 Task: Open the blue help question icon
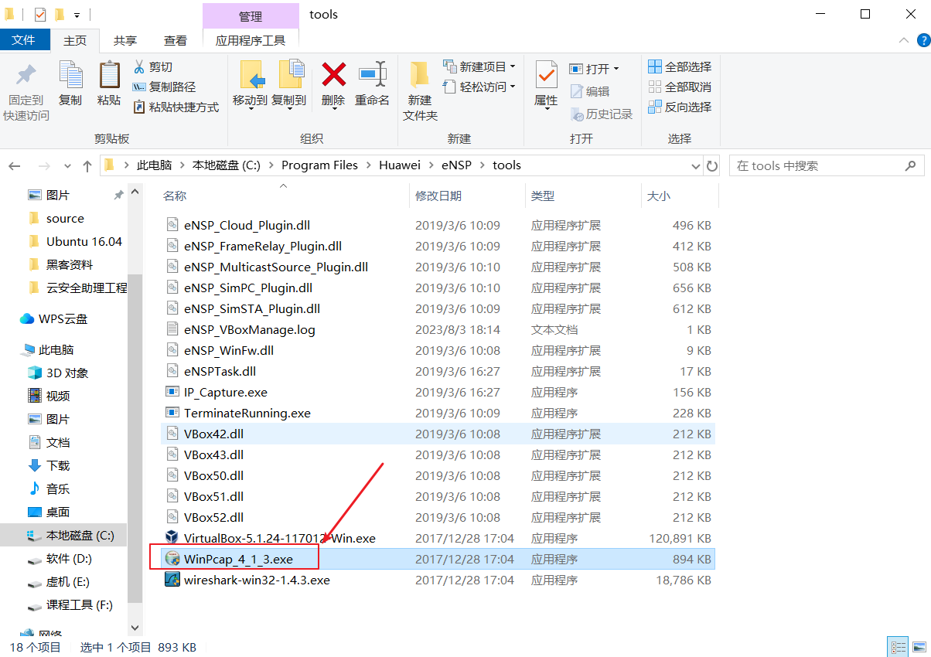pos(922,40)
